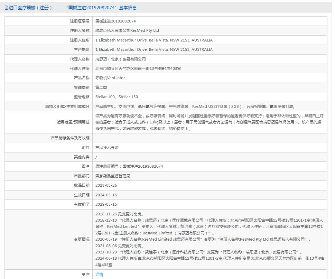The width and height of the screenshot is (335, 279).
Task: Click the registration number value 国械注进20192082074
Action: [115, 21]
